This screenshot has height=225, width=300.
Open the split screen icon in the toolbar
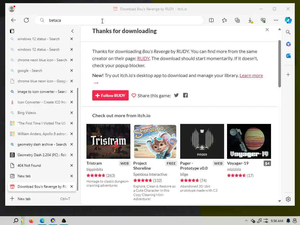coord(211,20)
